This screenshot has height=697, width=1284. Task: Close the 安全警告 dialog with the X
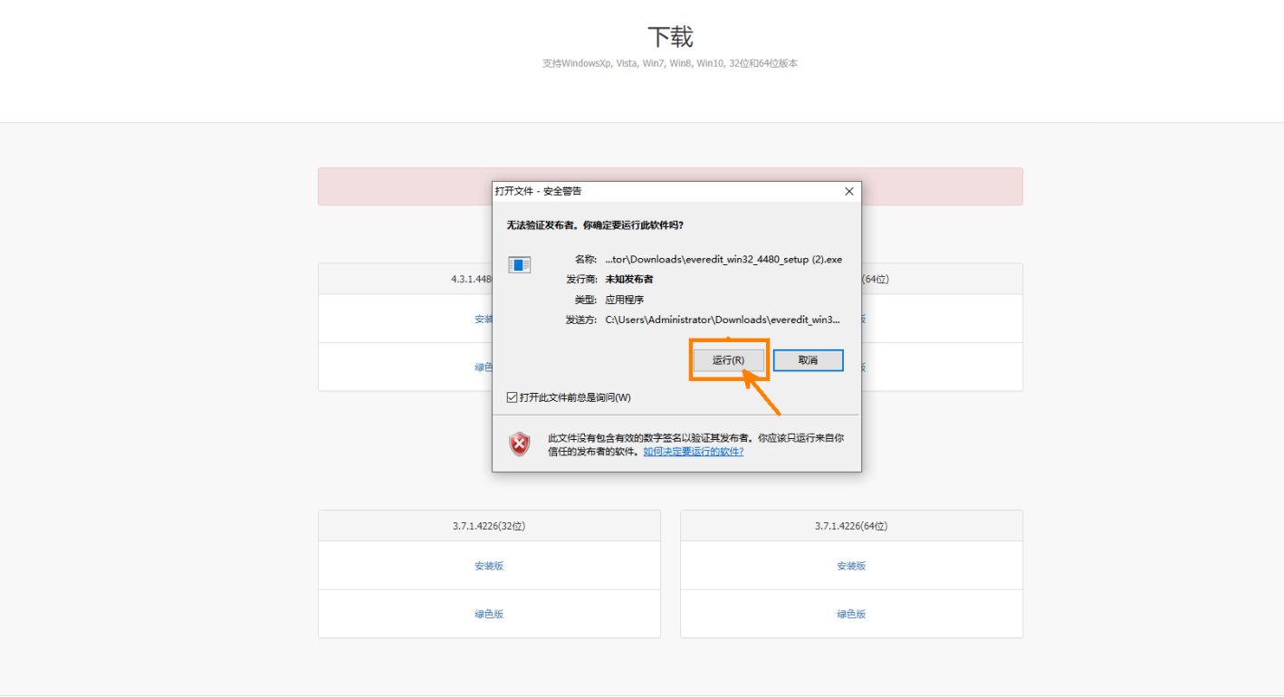click(848, 191)
